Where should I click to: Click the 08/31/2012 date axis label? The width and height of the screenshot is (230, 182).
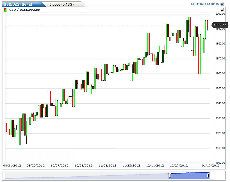12,166
